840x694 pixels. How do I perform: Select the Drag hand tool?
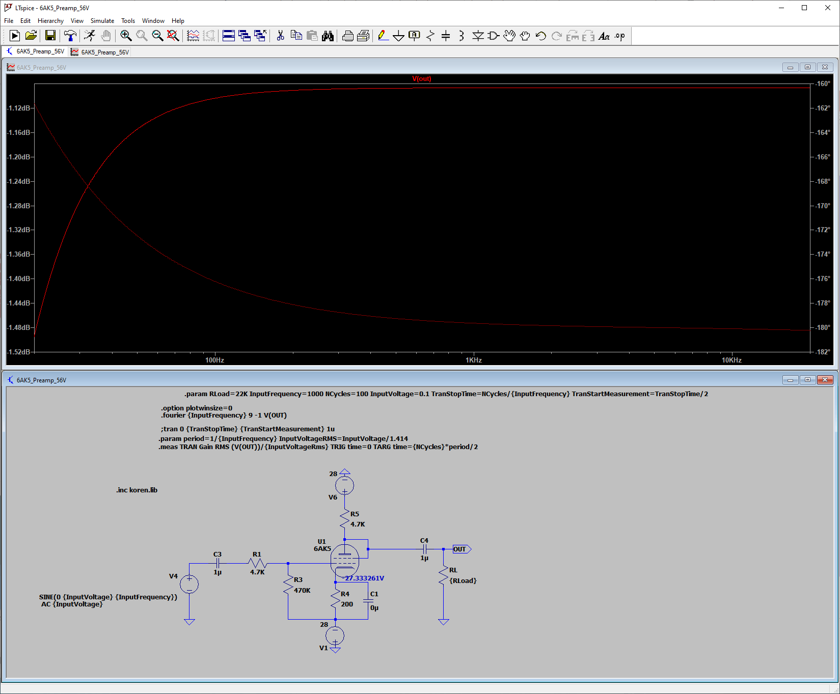[x=525, y=36]
